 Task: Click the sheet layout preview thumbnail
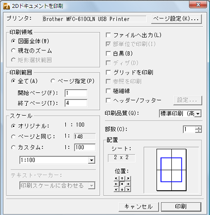pos(171,170)
